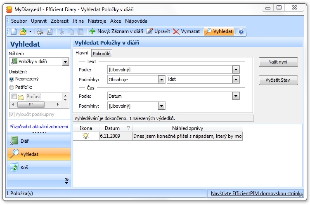310x205 pixels.
Task: Sort by the Datum column header
Action: click(x=116, y=128)
